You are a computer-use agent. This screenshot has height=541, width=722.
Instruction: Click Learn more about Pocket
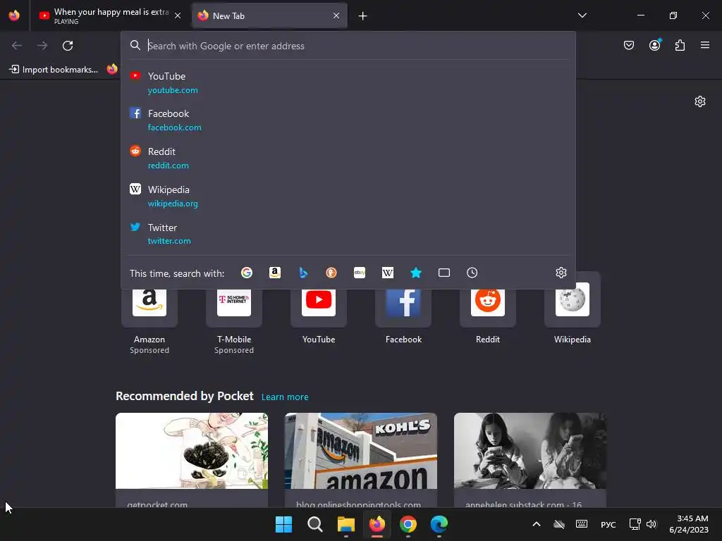[x=285, y=397]
